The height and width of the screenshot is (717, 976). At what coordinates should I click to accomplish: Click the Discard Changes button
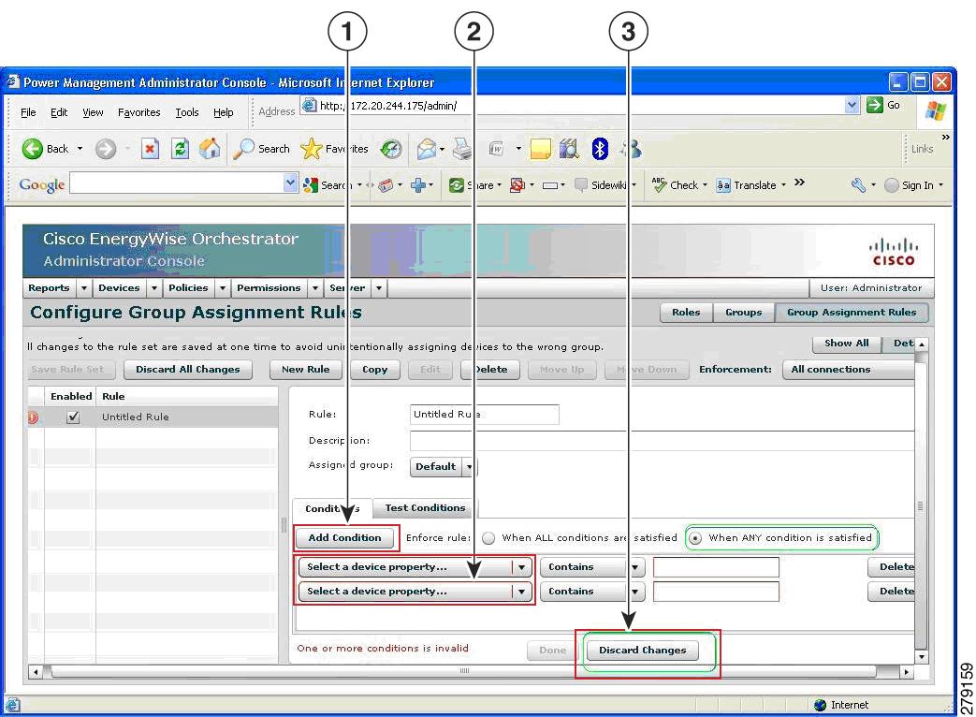point(642,651)
